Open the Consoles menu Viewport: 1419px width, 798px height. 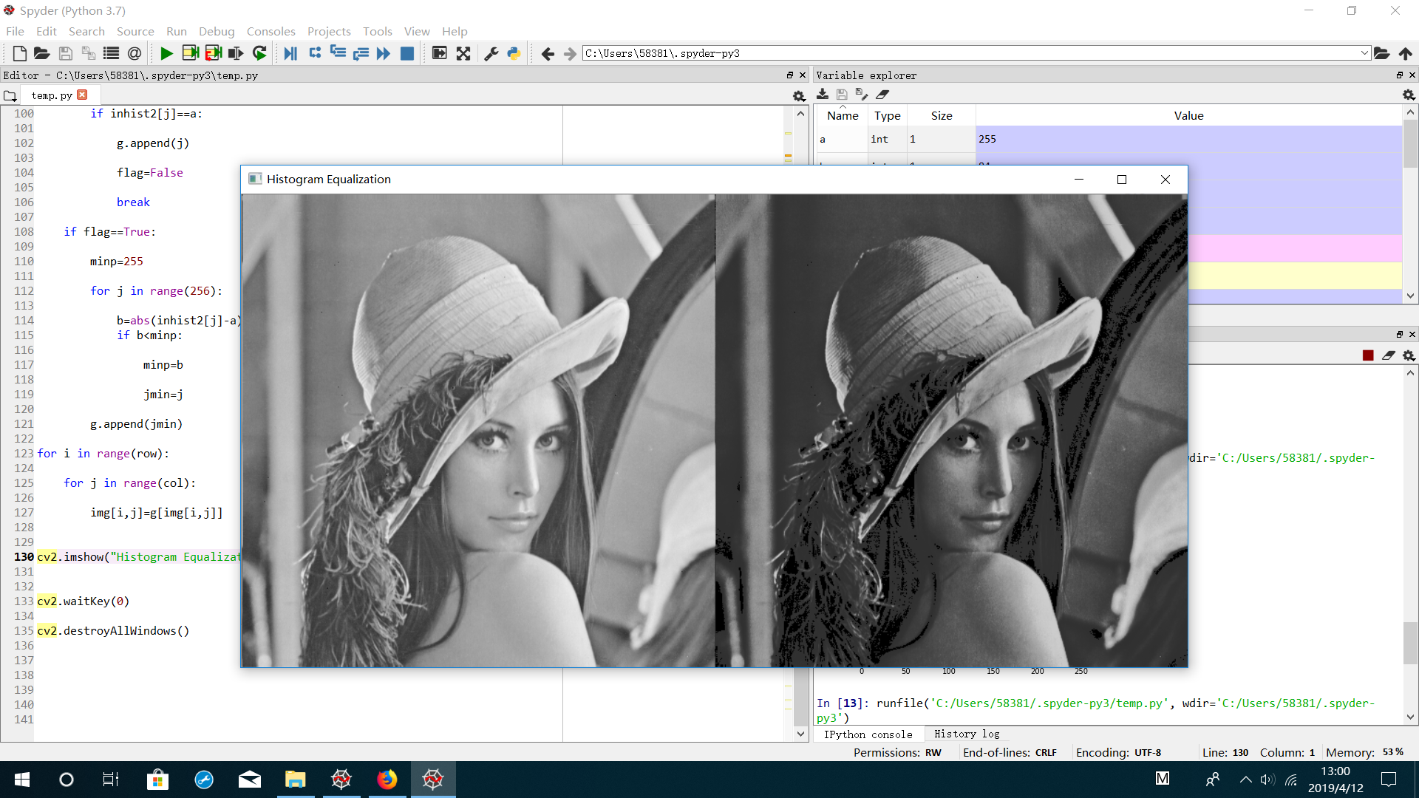pos(270,31)
